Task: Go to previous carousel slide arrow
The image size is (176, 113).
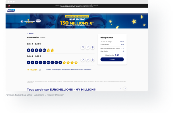Action: [x=121, y=89]
